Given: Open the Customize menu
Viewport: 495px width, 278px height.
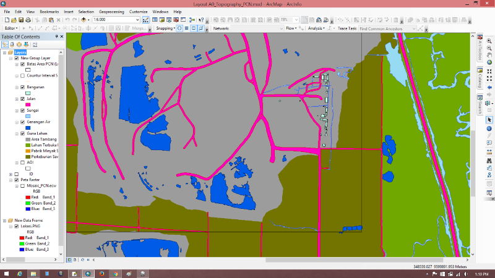Looking at the screenshot, I should click(x=139, y=12).
